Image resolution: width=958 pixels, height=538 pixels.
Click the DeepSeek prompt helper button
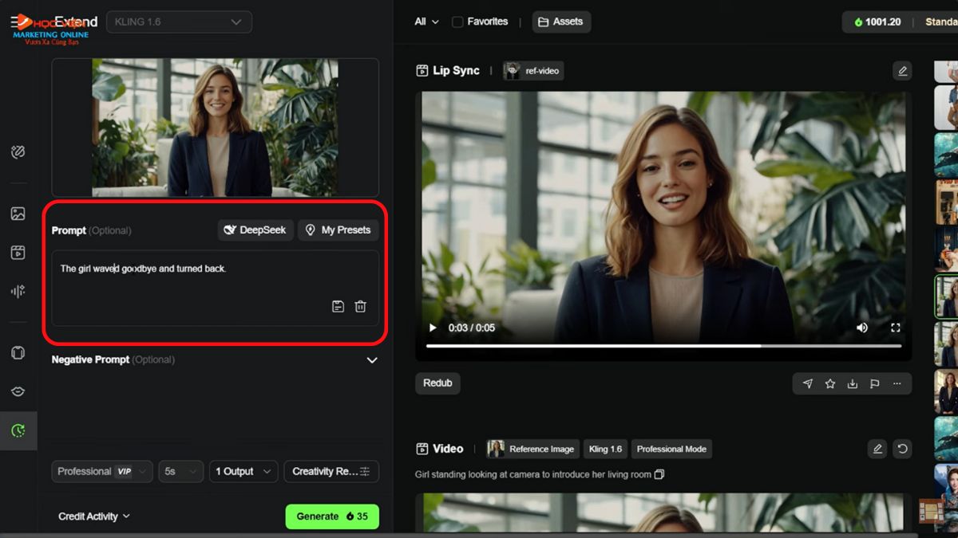coord(255,230)
